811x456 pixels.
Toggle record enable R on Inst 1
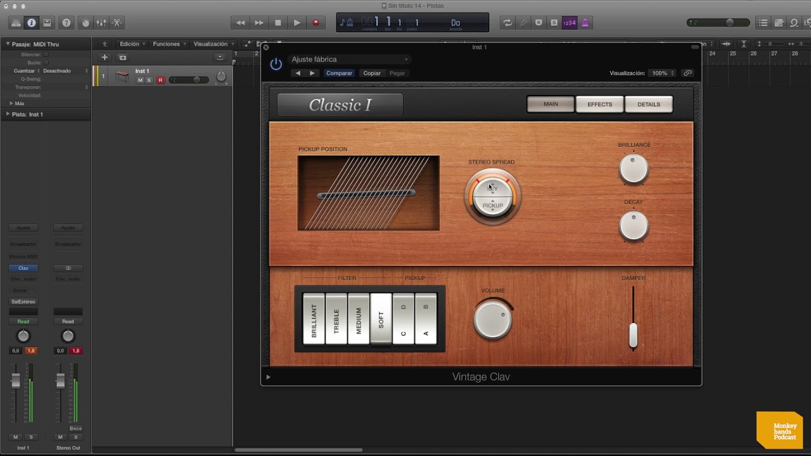click(x=160, y=80)
